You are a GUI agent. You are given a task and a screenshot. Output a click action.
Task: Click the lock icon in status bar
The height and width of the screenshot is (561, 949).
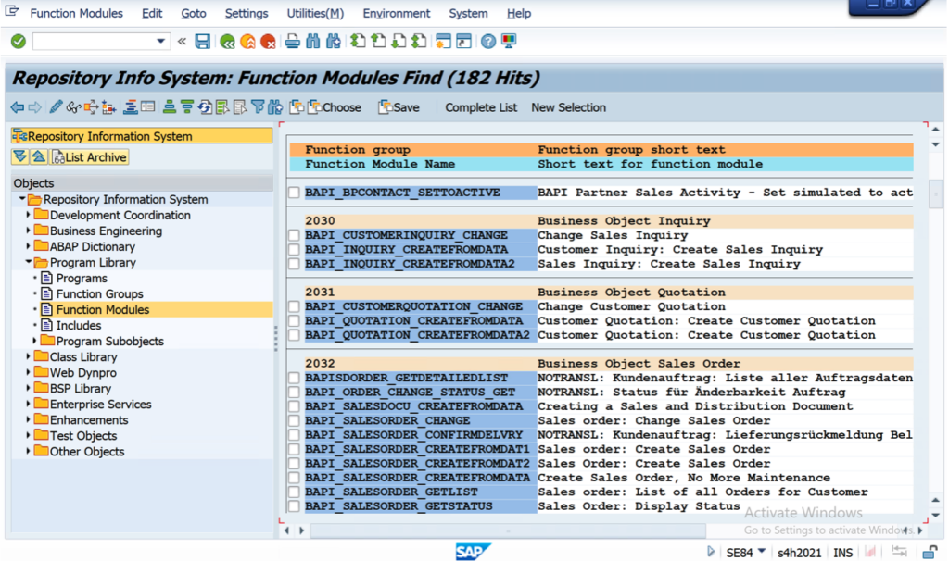coord(930,552)
